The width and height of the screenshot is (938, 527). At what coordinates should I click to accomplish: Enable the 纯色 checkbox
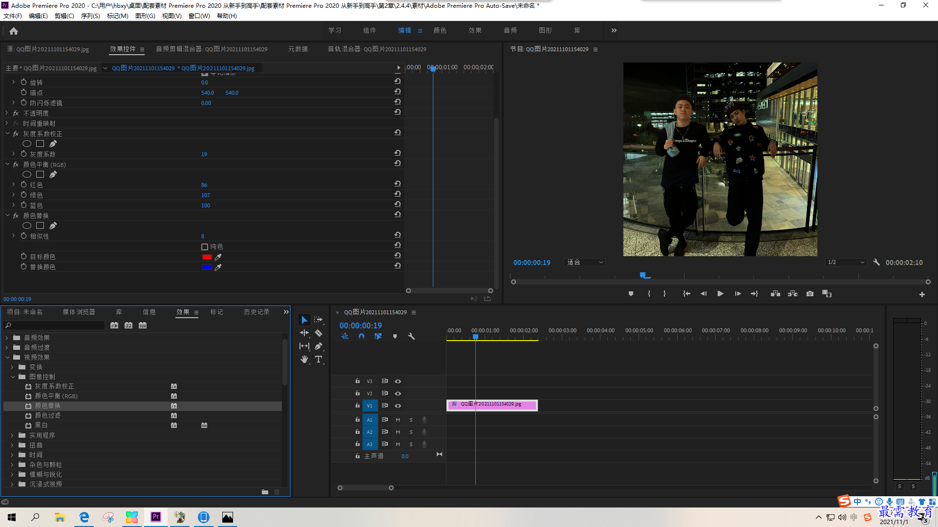point(205,247)
